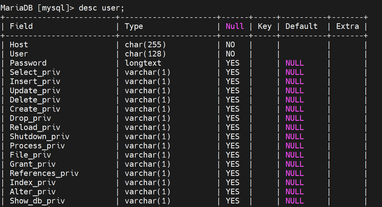
Task: Click the 'Default' column header
Action: [301, 26]
